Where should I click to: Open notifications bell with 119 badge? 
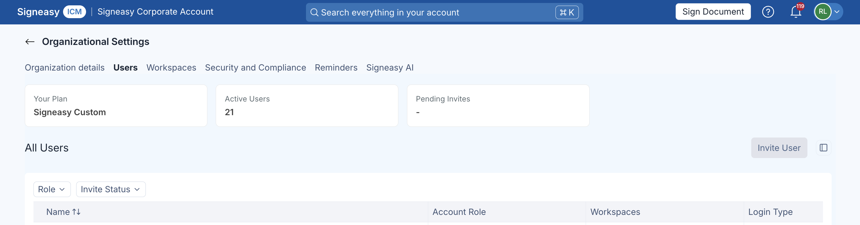tap(796, 11)
